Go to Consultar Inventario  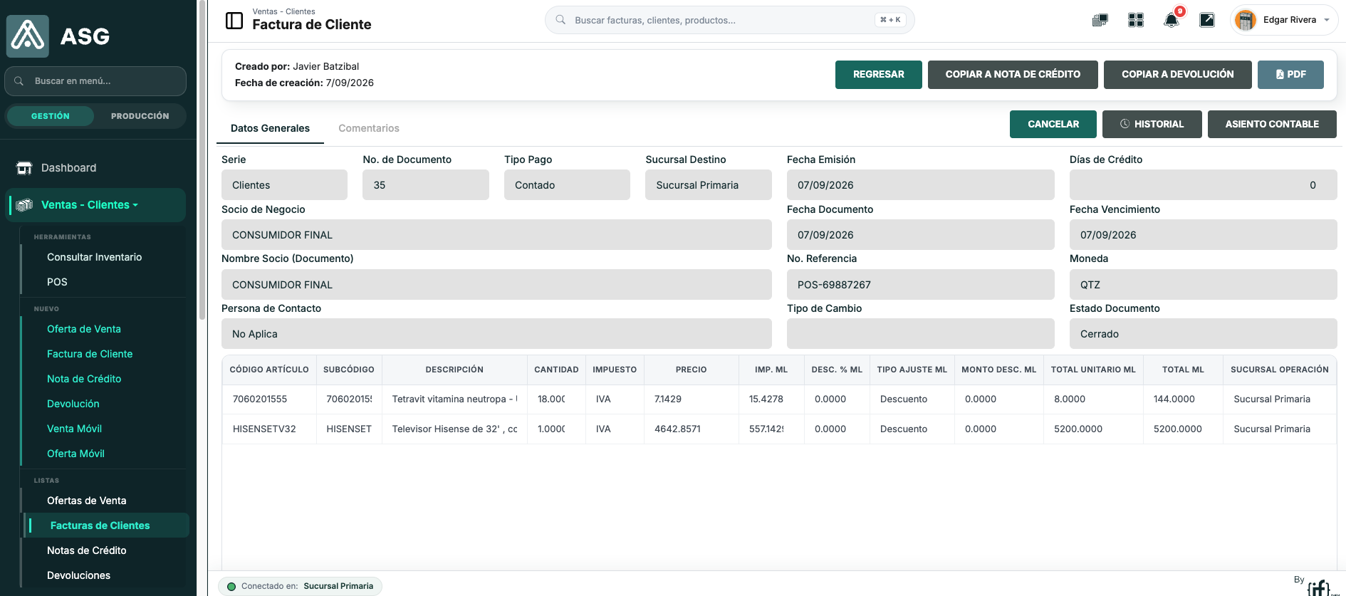pyautogui.click(x=95, y=257)
